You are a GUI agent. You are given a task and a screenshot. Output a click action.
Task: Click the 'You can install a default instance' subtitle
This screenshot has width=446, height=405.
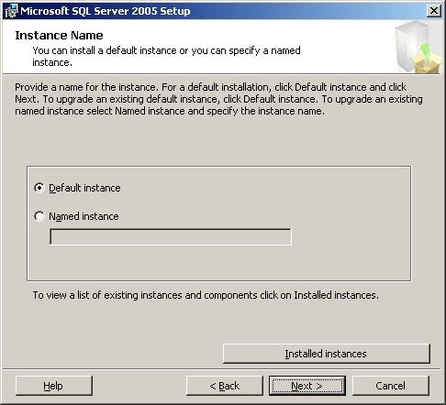pyautogui.click(x=166, y=56)
